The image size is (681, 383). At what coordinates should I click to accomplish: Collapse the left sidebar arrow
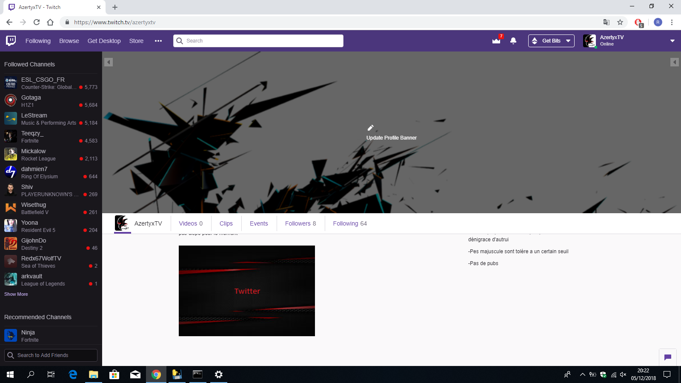[x=109, y=62]
